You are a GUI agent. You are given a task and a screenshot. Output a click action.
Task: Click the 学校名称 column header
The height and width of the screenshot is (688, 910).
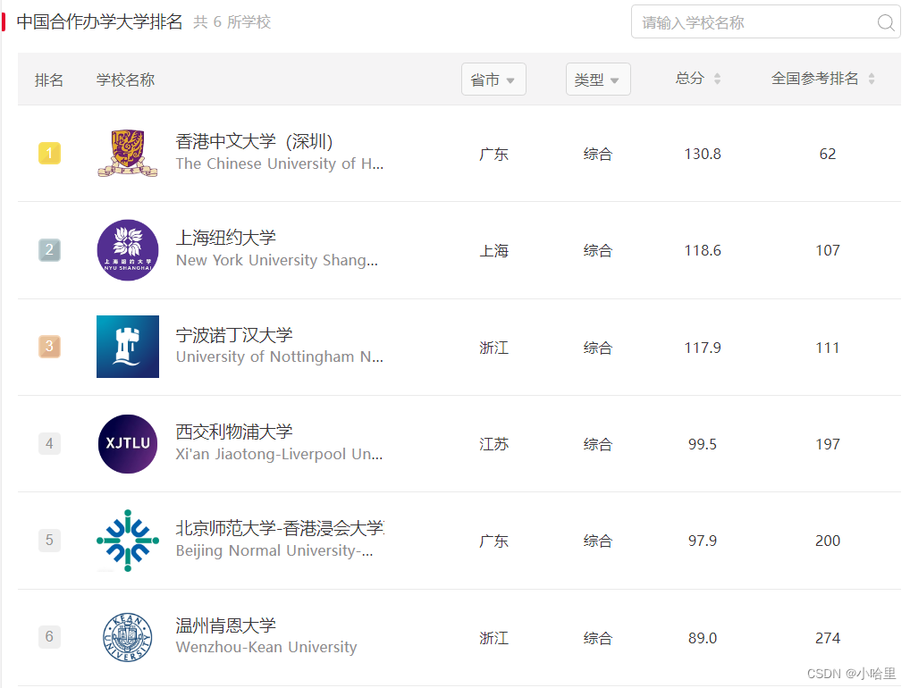coord(125,80)
